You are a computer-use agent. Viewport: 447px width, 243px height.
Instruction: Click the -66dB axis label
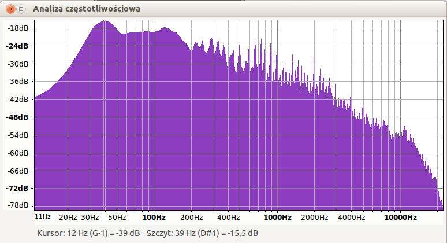(18, 171)
